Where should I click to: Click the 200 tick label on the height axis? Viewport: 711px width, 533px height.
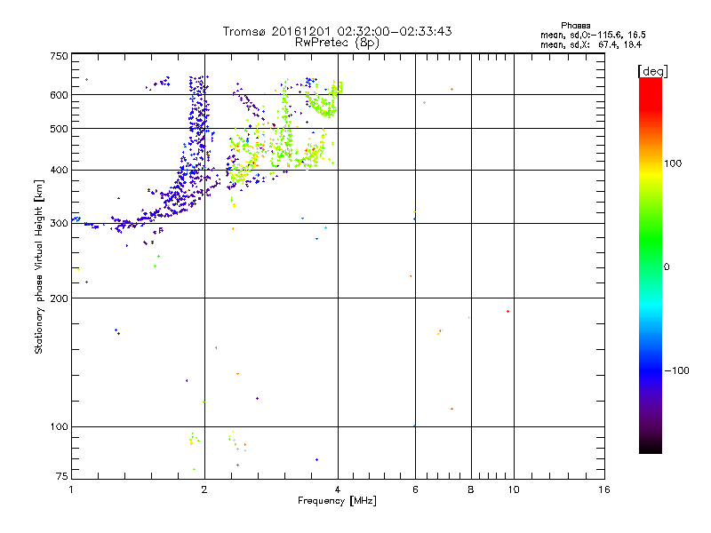pyautogui.click(x=59, y=298)
